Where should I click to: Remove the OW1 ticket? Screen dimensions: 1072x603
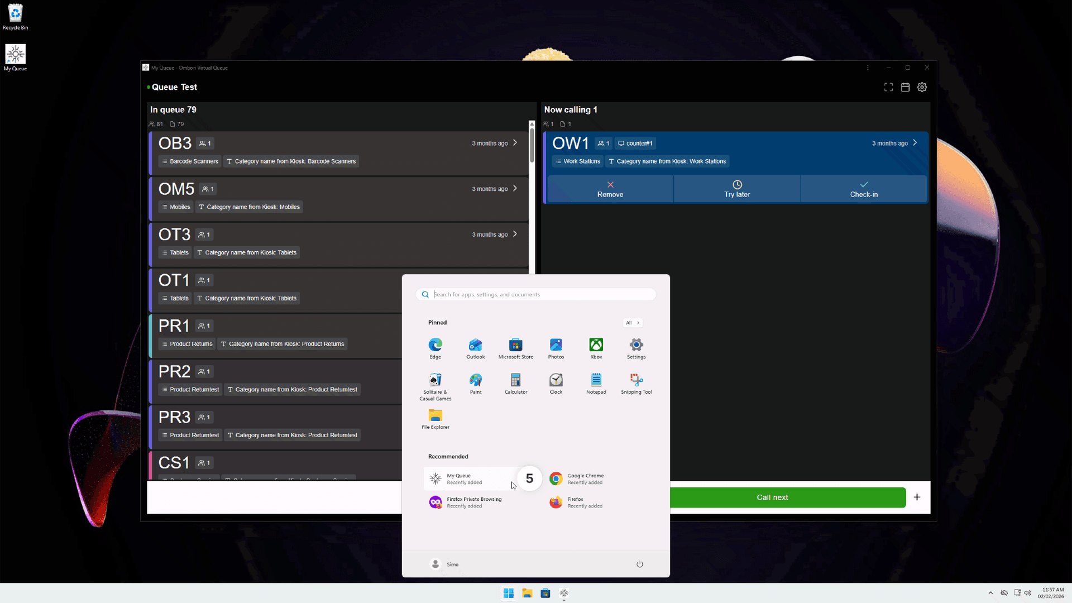point(610,189)
